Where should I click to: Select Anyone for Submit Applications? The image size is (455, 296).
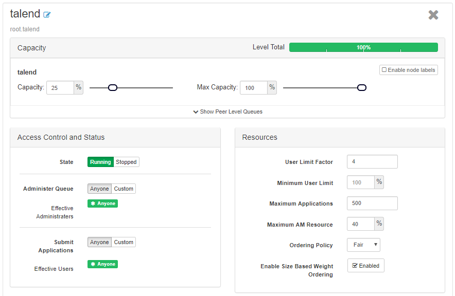[x=99, y=242]
